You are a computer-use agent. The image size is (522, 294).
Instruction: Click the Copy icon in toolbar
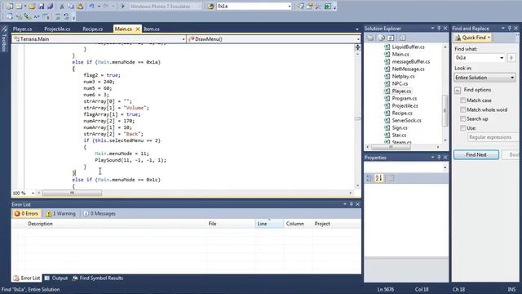(x=71, y=6)
